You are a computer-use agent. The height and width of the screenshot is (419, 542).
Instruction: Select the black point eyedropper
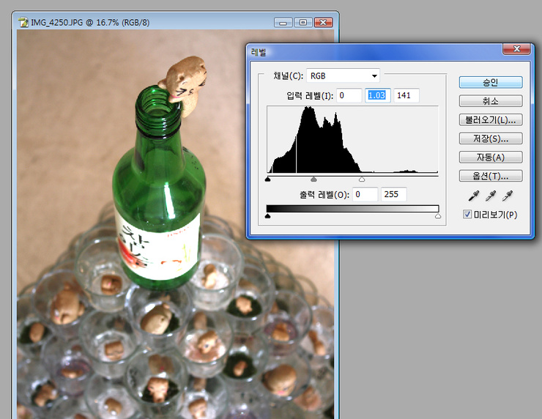coord(474,196)
